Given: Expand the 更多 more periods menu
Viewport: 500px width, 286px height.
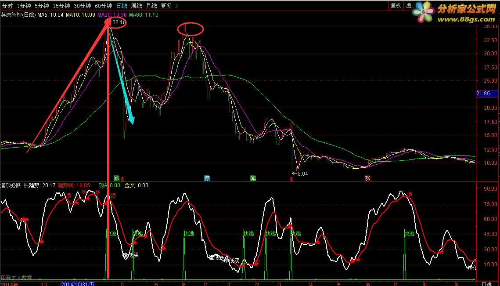Looking at the screenshot, I should point(169,6).
